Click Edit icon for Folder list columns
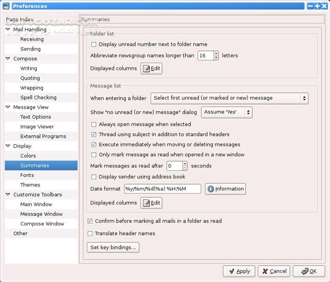Screen dimensions: 330x282 [x=146, y=69]
